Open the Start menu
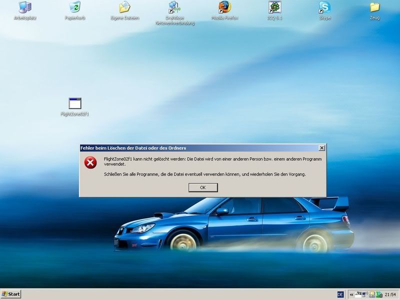The width and height of the screenshot is (400, 300). [10, 294]
